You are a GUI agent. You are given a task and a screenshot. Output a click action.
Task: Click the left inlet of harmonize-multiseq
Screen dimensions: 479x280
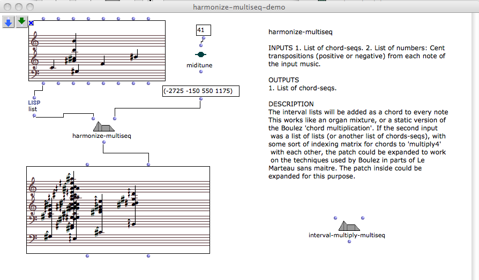93,119
